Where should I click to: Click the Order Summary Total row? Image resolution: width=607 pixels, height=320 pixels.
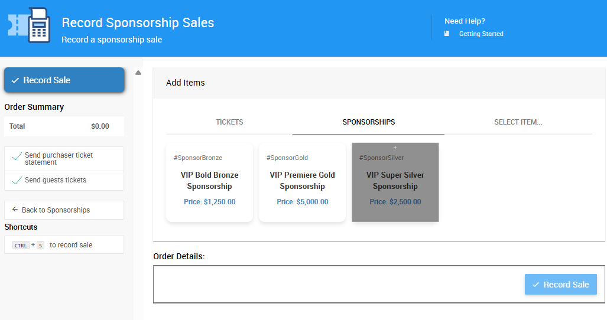(x=64, y=126)
